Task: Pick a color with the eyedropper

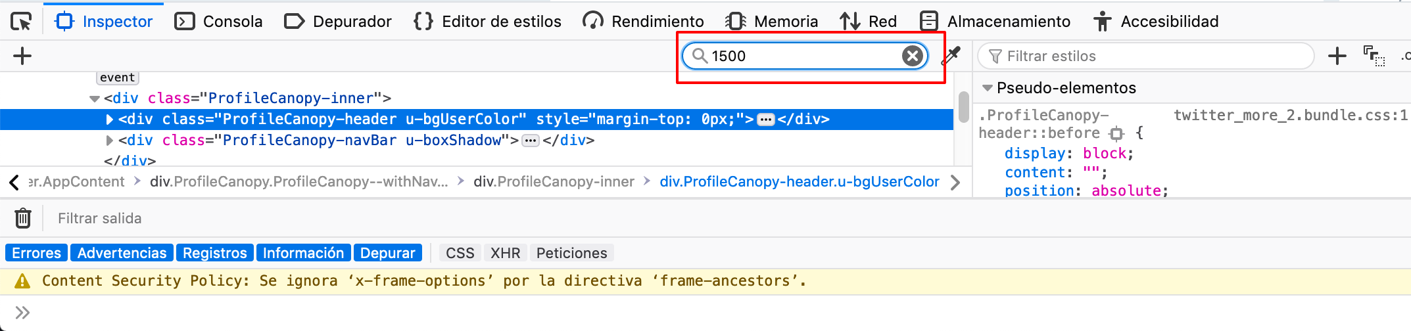Action: pyautogui.click(x=951, y=56)
